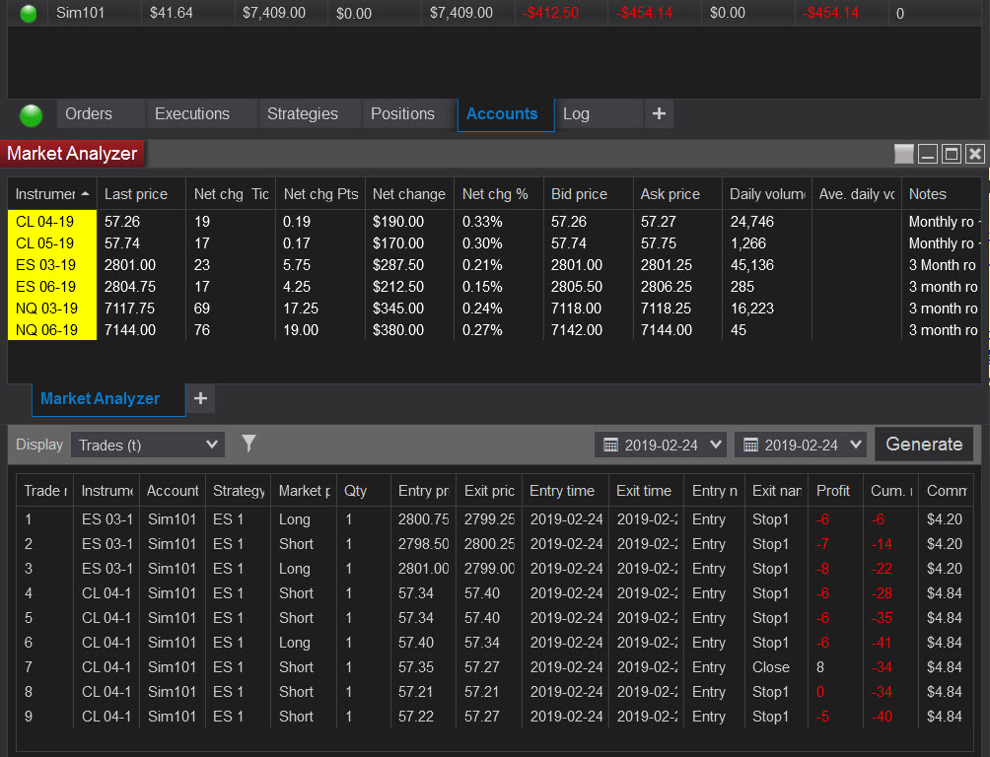Click the Net chg Pts column header
This screenshot has width=990, height=757.
[320, 194]
